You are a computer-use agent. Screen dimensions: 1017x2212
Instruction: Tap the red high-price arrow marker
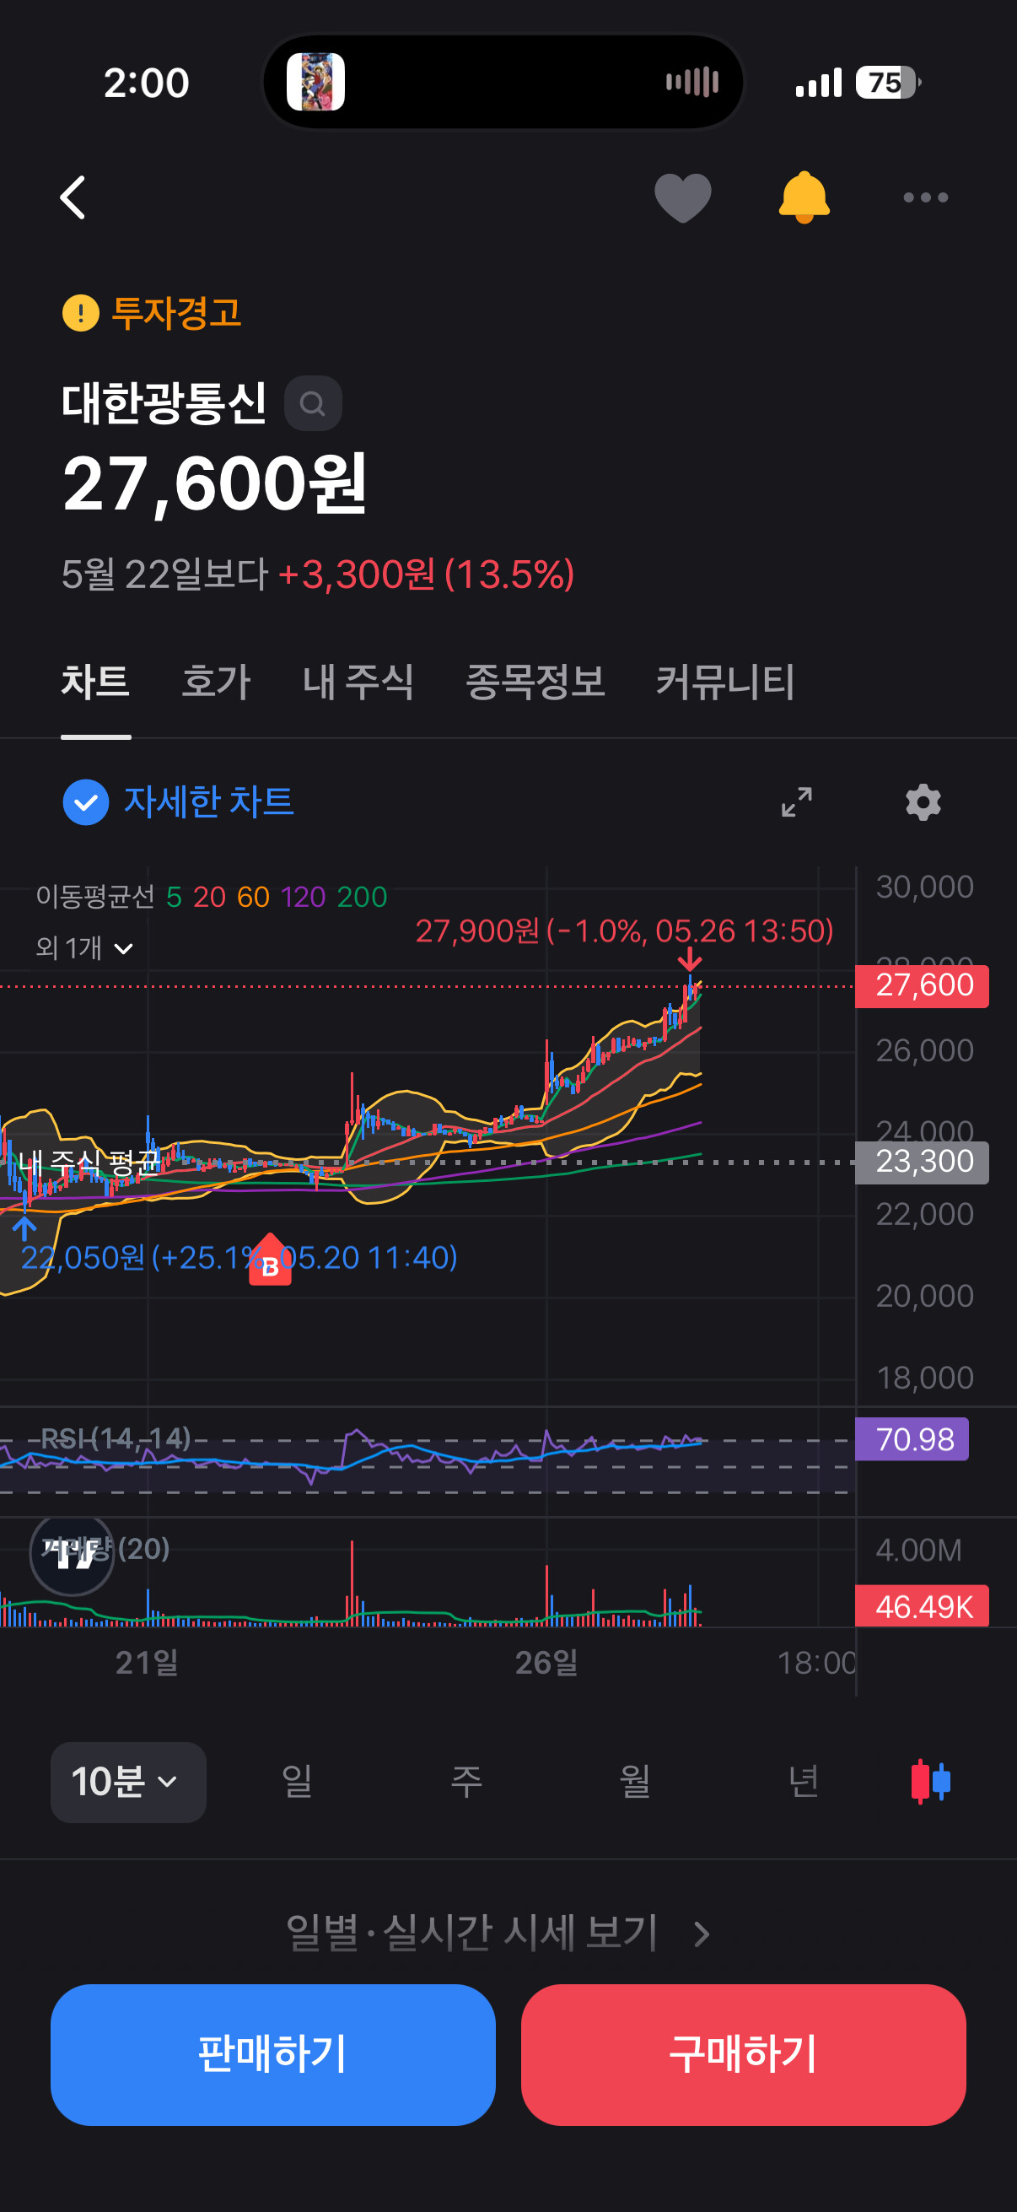(x=689, y=959)
